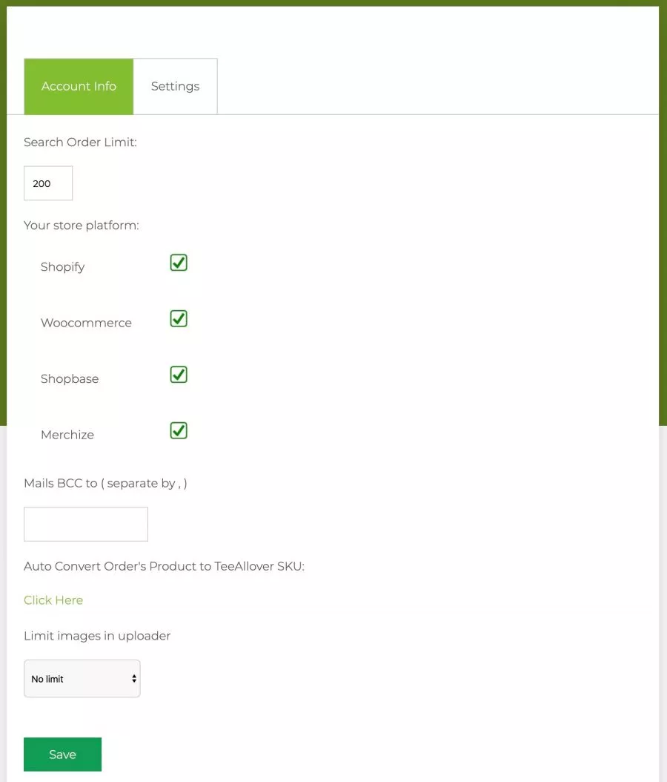
Task: Expand the No limit dropdown
Action: point(82,679)
